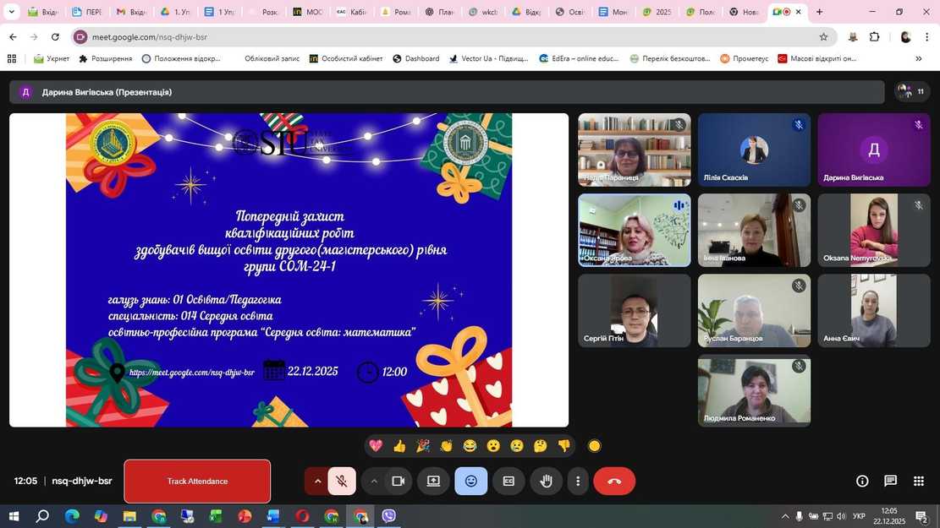Open the Dashboard bookmark
The image size is (940, 528).
415,59
